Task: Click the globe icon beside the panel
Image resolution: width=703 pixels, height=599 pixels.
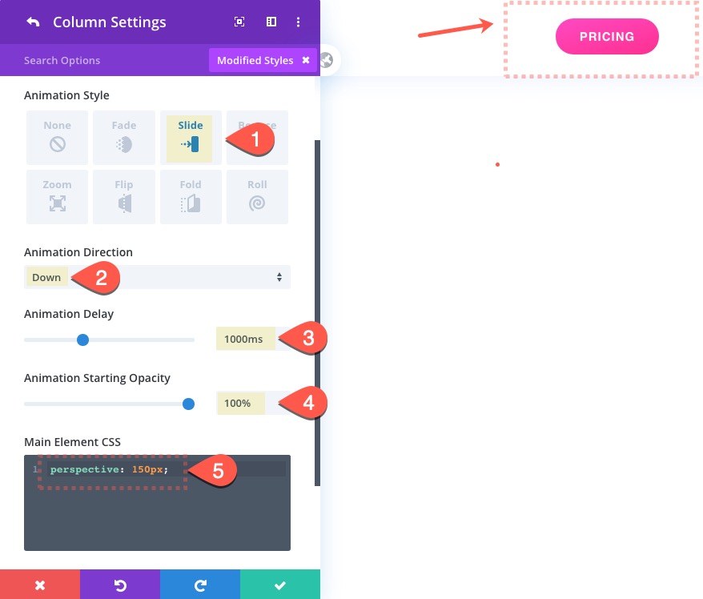Action: click(x=327, y=60)
